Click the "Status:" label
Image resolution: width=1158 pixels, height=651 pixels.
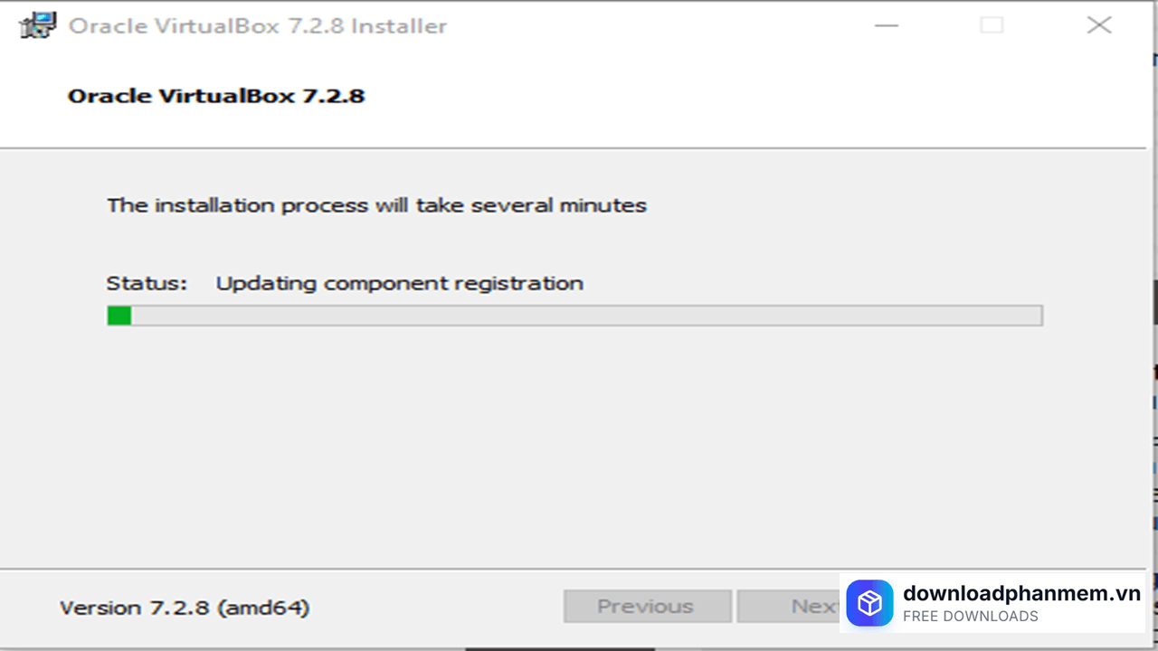click(x=147, y=283)
